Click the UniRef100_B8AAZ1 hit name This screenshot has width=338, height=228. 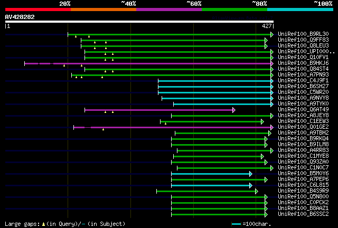[303, 208]
